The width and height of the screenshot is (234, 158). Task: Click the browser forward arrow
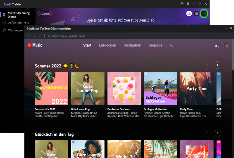pyautogui.click(x=34, y=36)
